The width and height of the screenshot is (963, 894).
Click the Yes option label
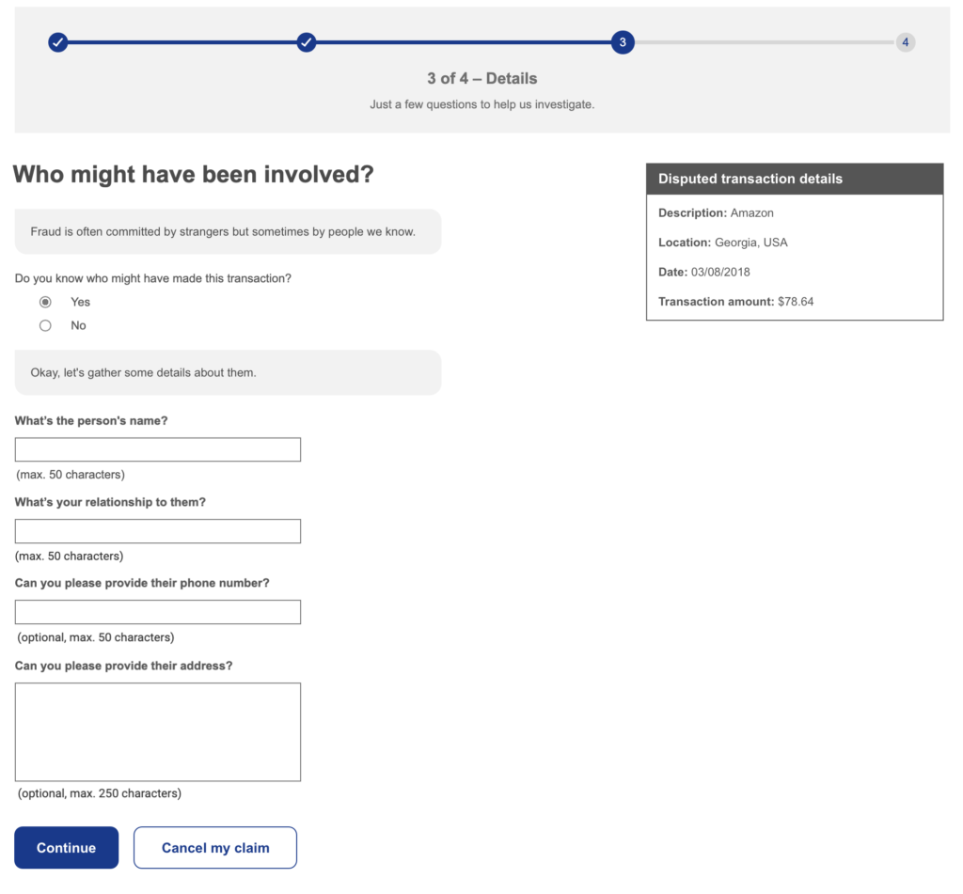coord(81,302)
